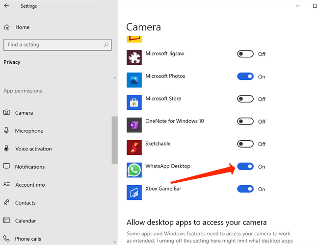Image resolution: width=319 pixels, height=245 pixels.
Task: Go back with the Settings back arrow
Action: coord(6,6)
